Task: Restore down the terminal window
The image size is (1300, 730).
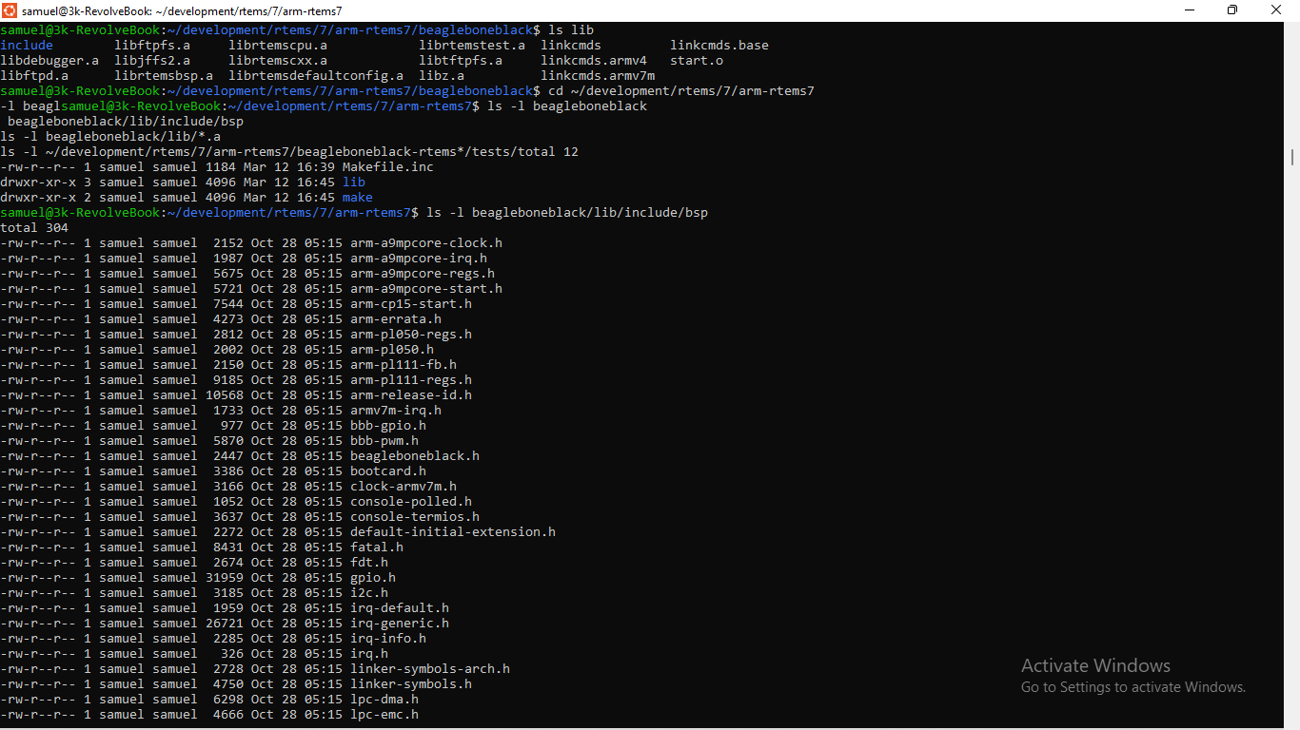Action: 1232,10
